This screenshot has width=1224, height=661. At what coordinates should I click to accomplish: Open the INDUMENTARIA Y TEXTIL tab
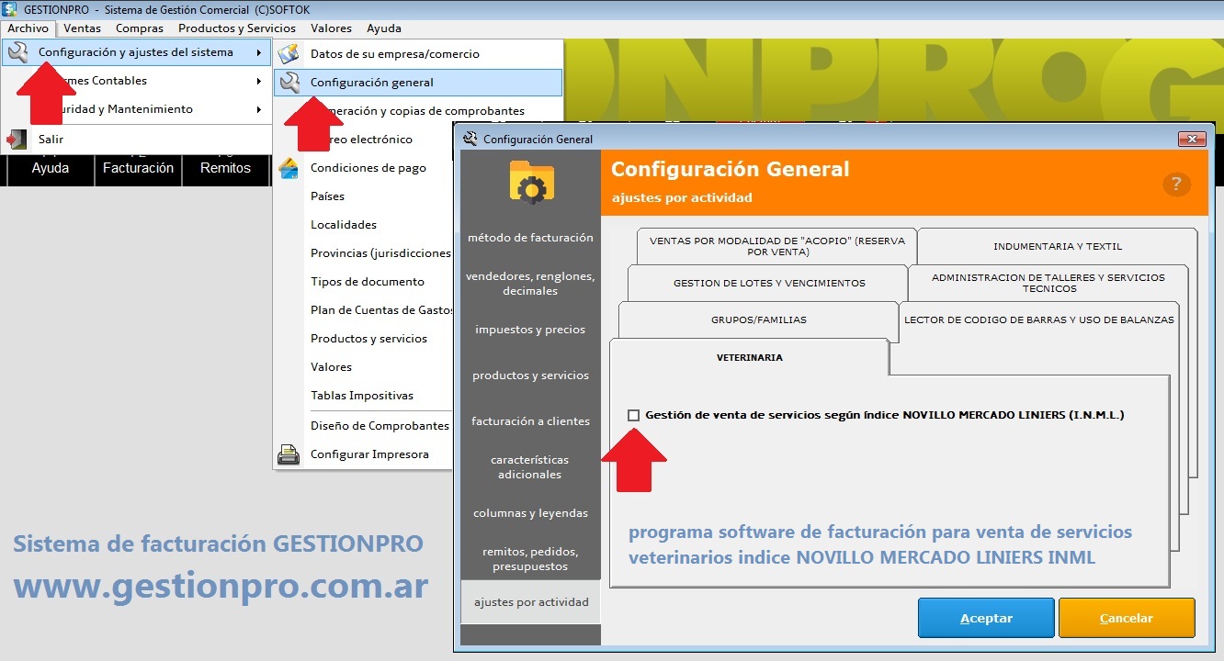tap(1058, 246)
